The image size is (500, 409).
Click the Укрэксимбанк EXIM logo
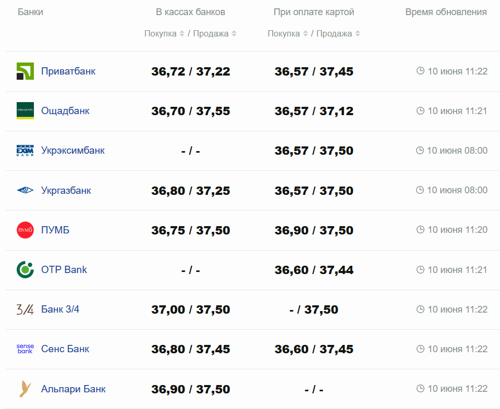tap(25, 151)
